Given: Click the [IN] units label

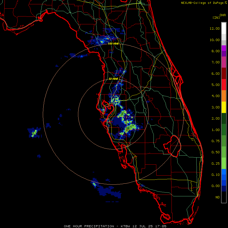Looking at the screenshot, I should click(x=216, y=17).
